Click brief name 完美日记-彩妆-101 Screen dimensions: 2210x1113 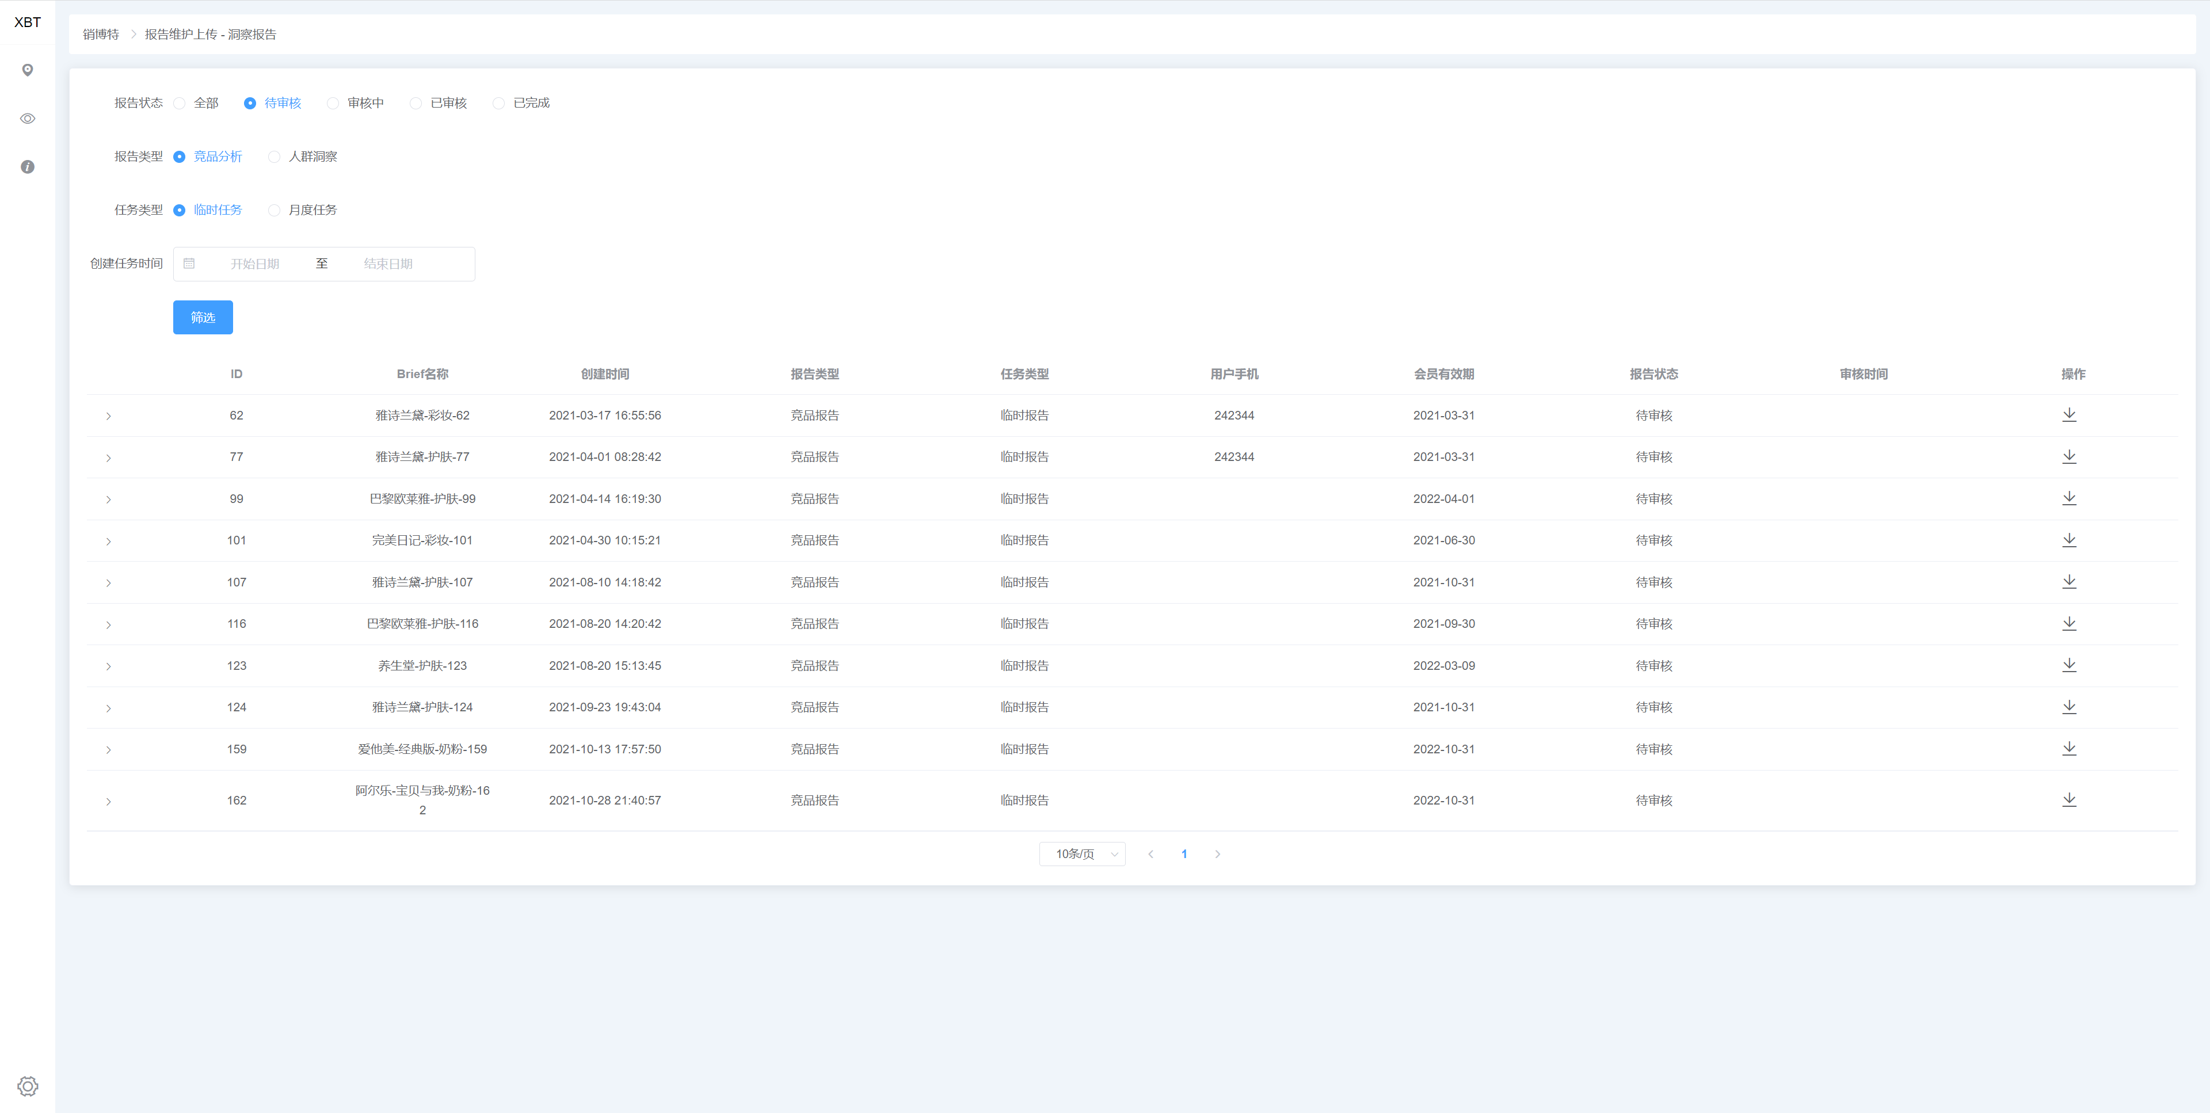pos(422,540)
